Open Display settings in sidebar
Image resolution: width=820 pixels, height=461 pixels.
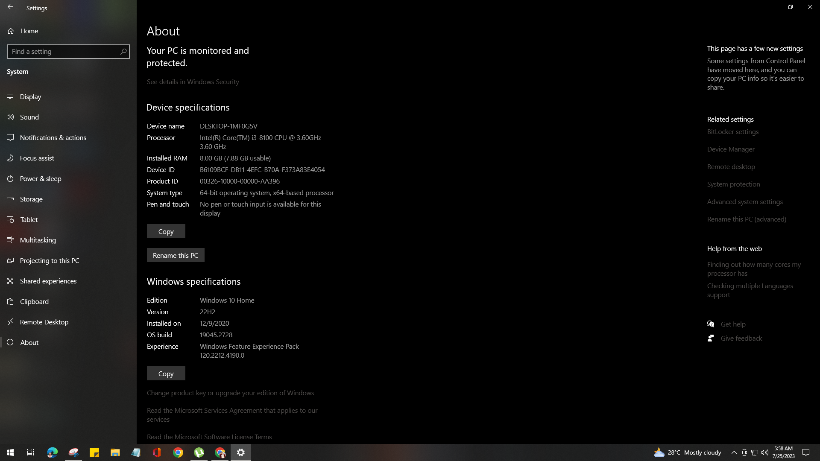click(30, 97)
